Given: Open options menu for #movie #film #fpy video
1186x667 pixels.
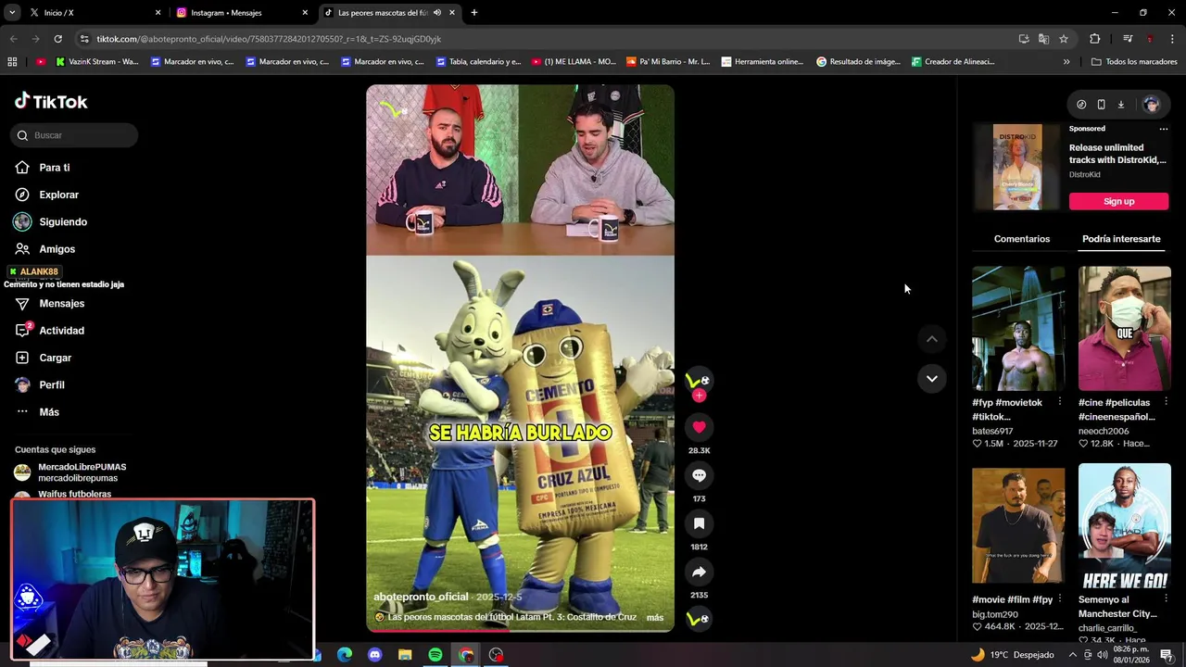Looking at the screenshot, I should click(1060, 599).
